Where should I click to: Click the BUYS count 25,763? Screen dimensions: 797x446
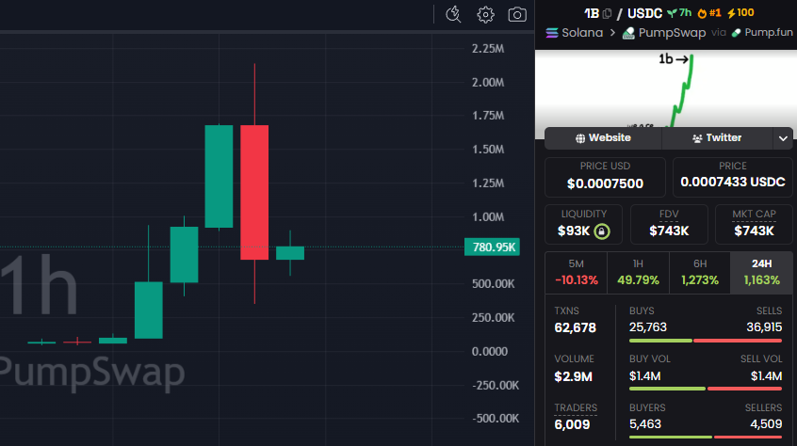click(647, 327)
